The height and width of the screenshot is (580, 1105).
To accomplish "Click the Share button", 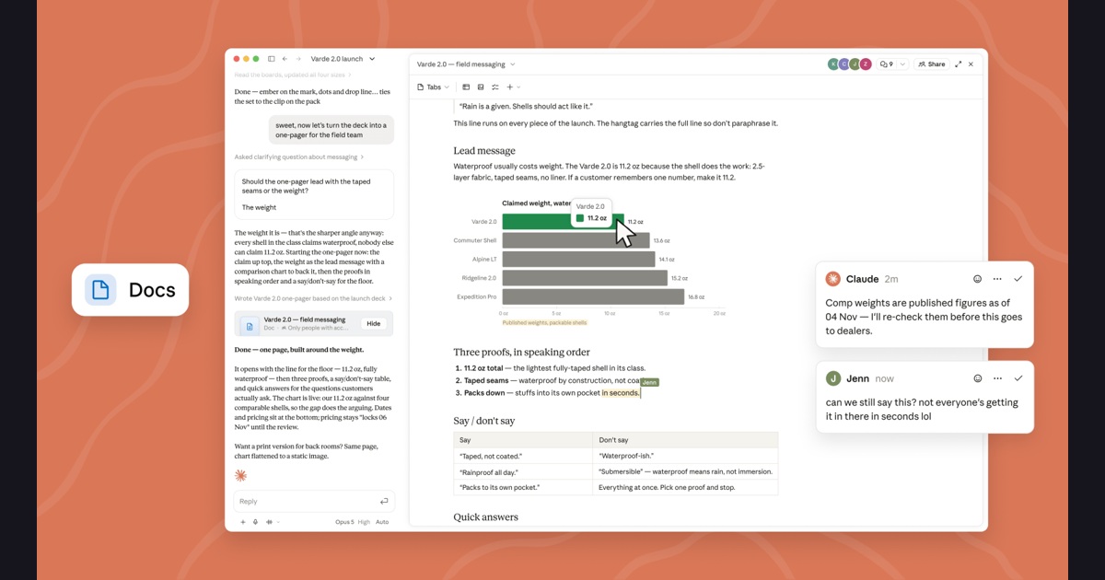I will click(x=932, y=64).
